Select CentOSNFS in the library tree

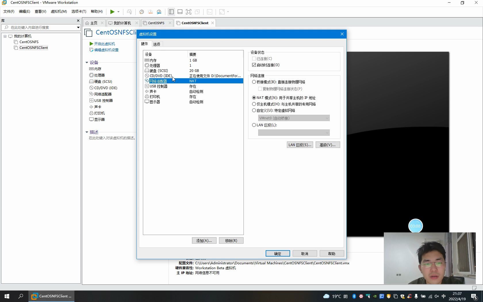tap(29, 42)
